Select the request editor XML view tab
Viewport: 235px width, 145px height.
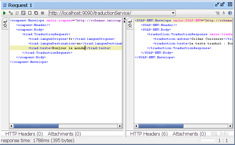click(x=5, y=24)
